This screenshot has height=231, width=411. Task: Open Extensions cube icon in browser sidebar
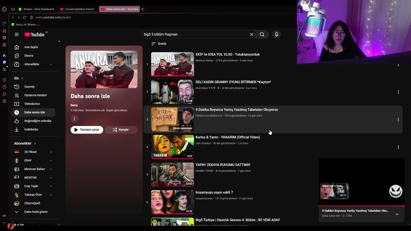coord(4,94)
